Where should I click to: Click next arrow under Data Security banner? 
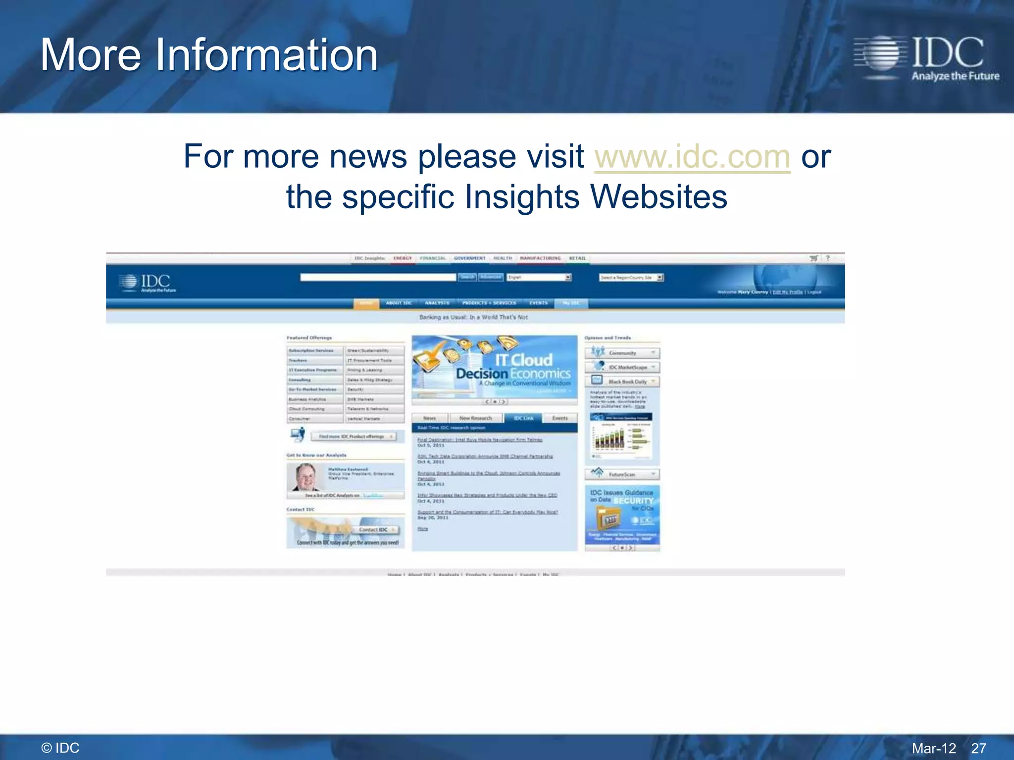(630, 548)
